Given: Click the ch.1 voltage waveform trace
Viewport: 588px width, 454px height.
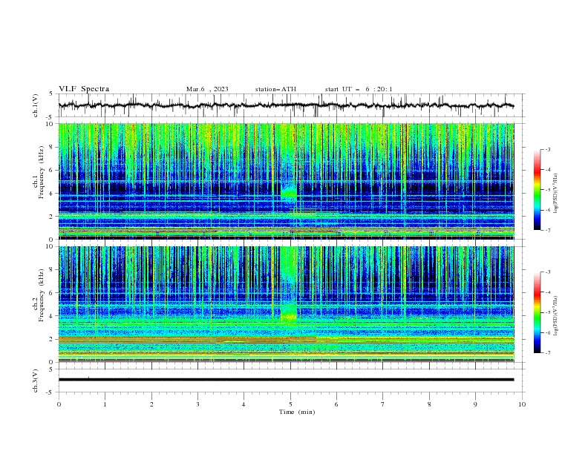Looking at the screenshot, I should [x=286, y=105].
